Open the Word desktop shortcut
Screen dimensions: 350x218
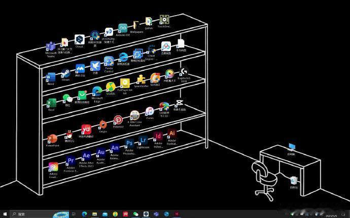tap(51, 77)
